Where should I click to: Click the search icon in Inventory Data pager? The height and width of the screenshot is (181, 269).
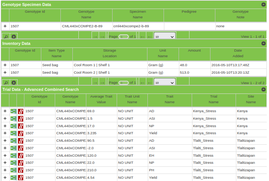pos(6,82)
